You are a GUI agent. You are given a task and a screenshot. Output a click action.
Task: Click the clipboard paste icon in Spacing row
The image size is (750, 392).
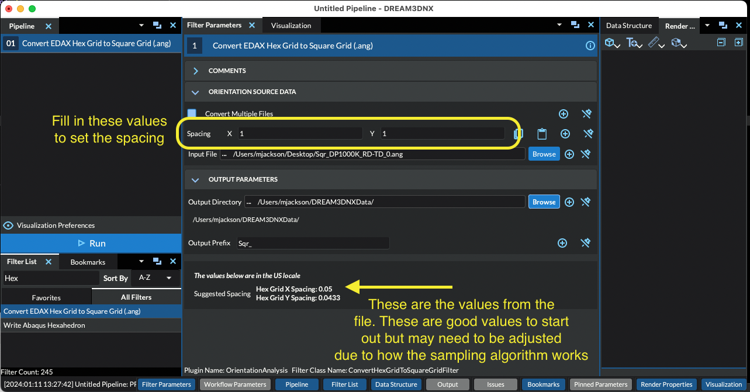pos(542,134)
